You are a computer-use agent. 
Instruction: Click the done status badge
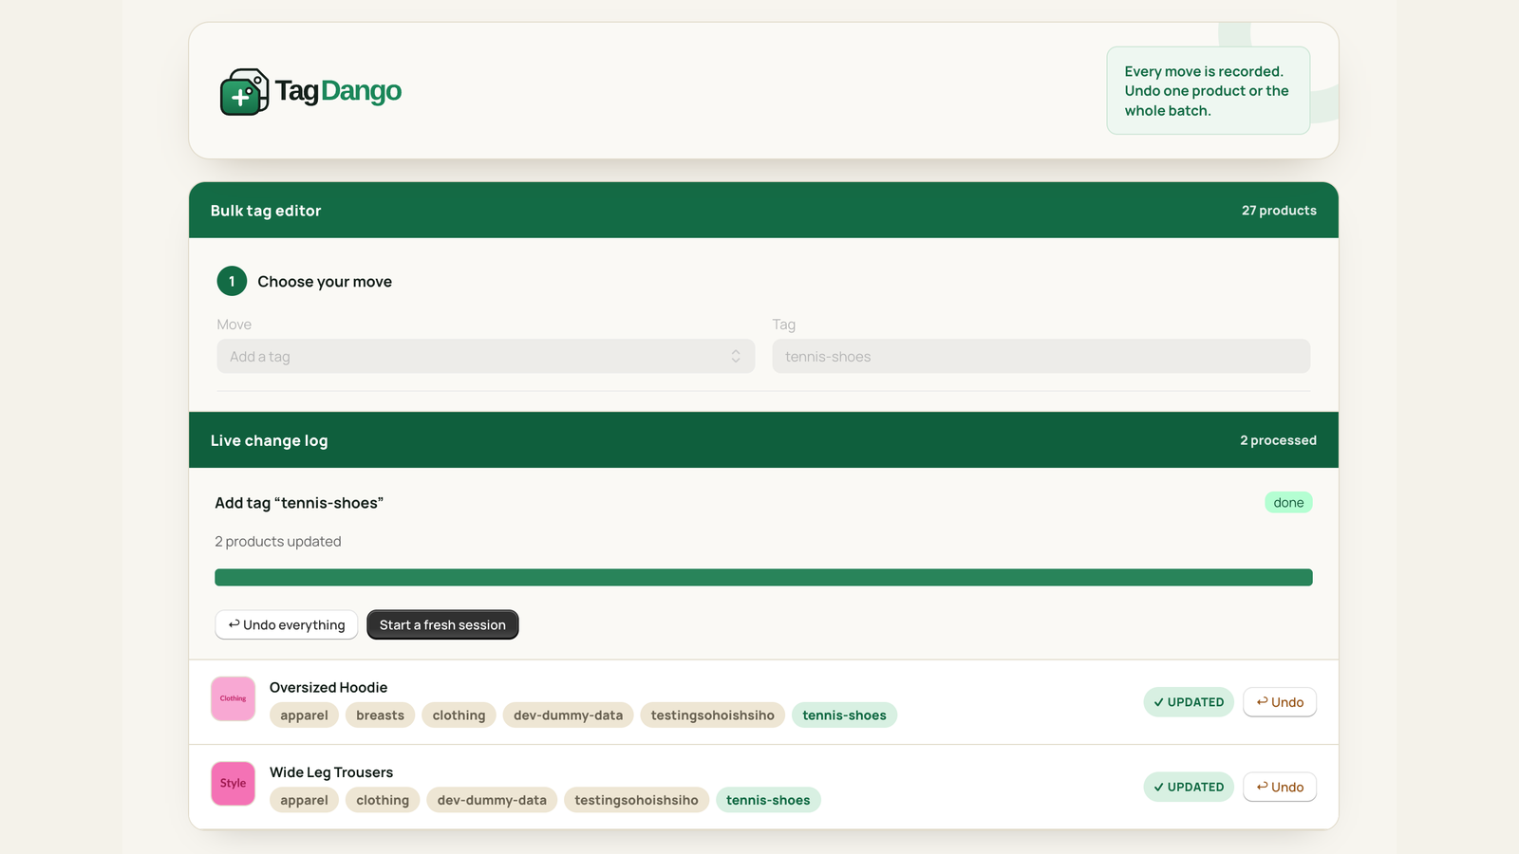tap(1288, 502)
